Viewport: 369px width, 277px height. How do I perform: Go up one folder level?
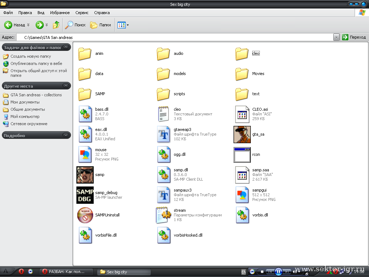[56, 25]
